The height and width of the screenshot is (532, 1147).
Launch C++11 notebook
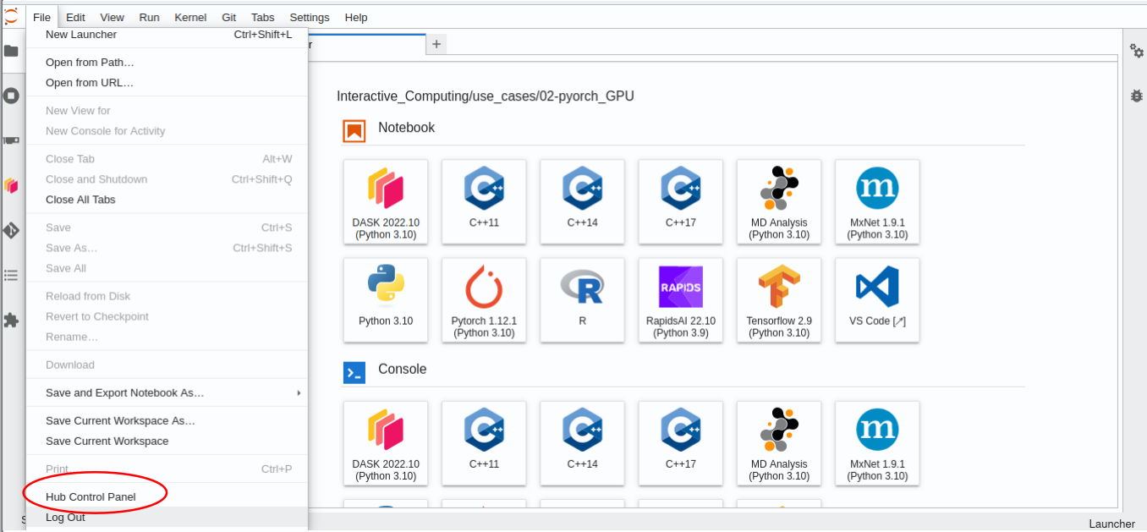(x=484, y=201)
